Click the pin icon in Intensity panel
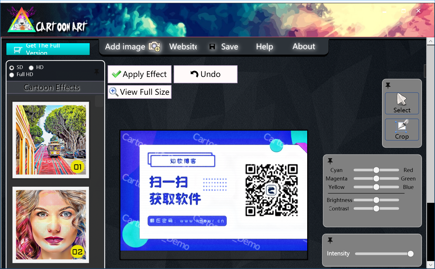435x269 pixels. [330, 240]
